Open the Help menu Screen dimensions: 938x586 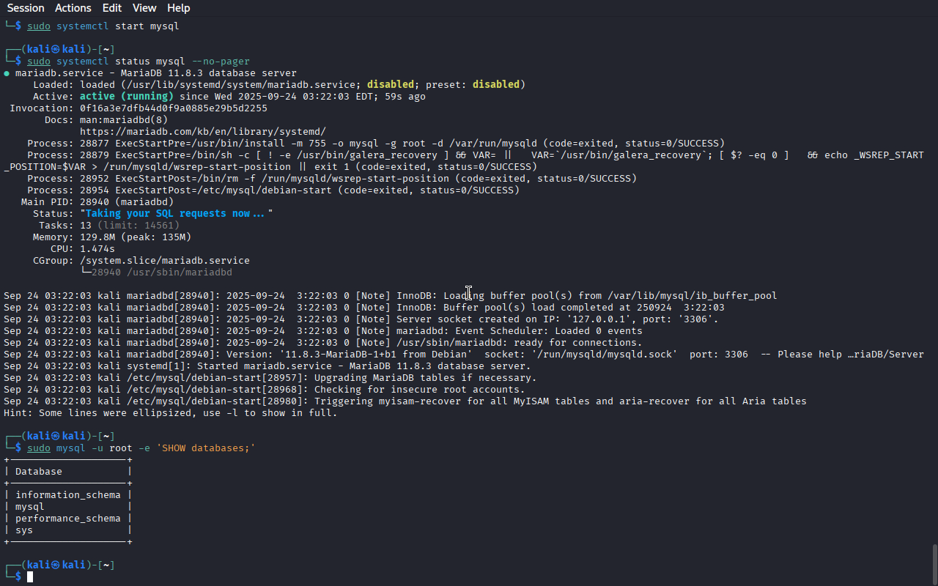178,8
